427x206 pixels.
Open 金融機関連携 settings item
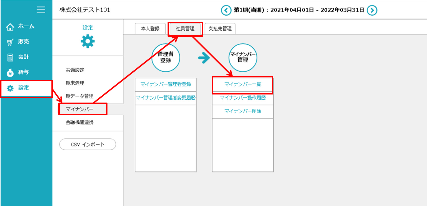pos(79,122)
